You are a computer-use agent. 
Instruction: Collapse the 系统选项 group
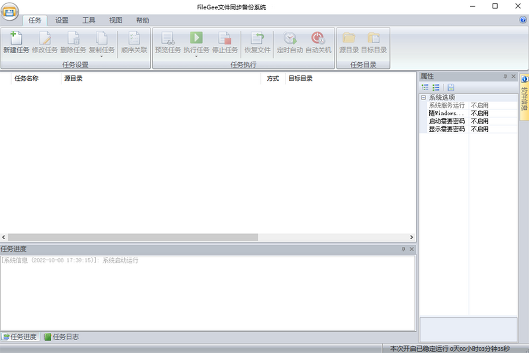pos(424,97)
